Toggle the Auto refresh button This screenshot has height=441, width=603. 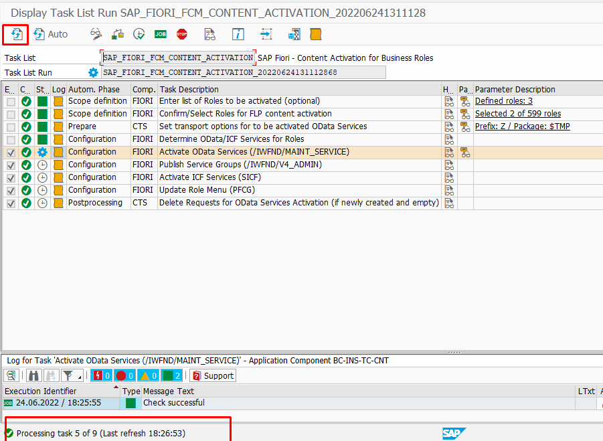[x=50, y=35]
